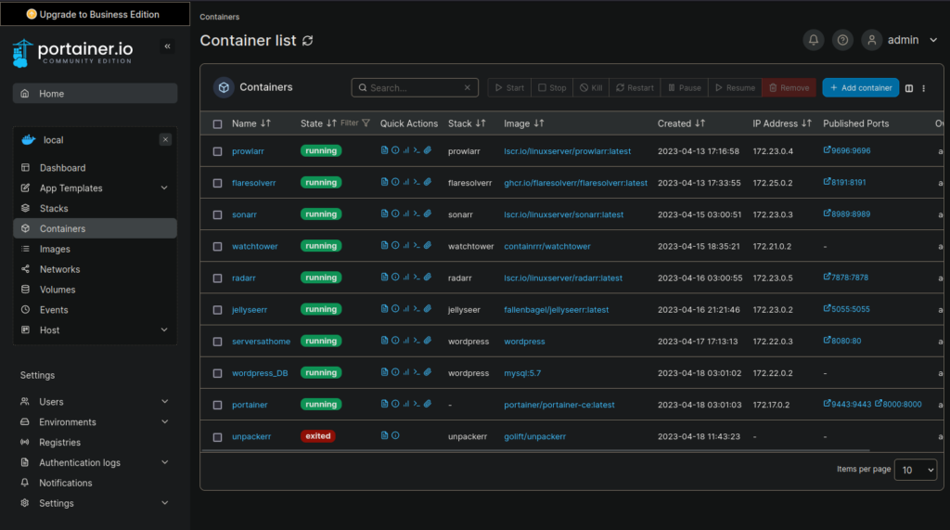Tick the wordpress_DB row checkbox

click(217, 373)
